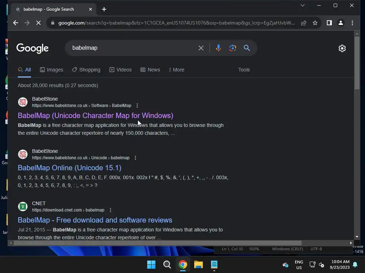Screen dimensions: 365x273
Task: Click Chrome icon in taskbar
Action: (x=183, y=264)
